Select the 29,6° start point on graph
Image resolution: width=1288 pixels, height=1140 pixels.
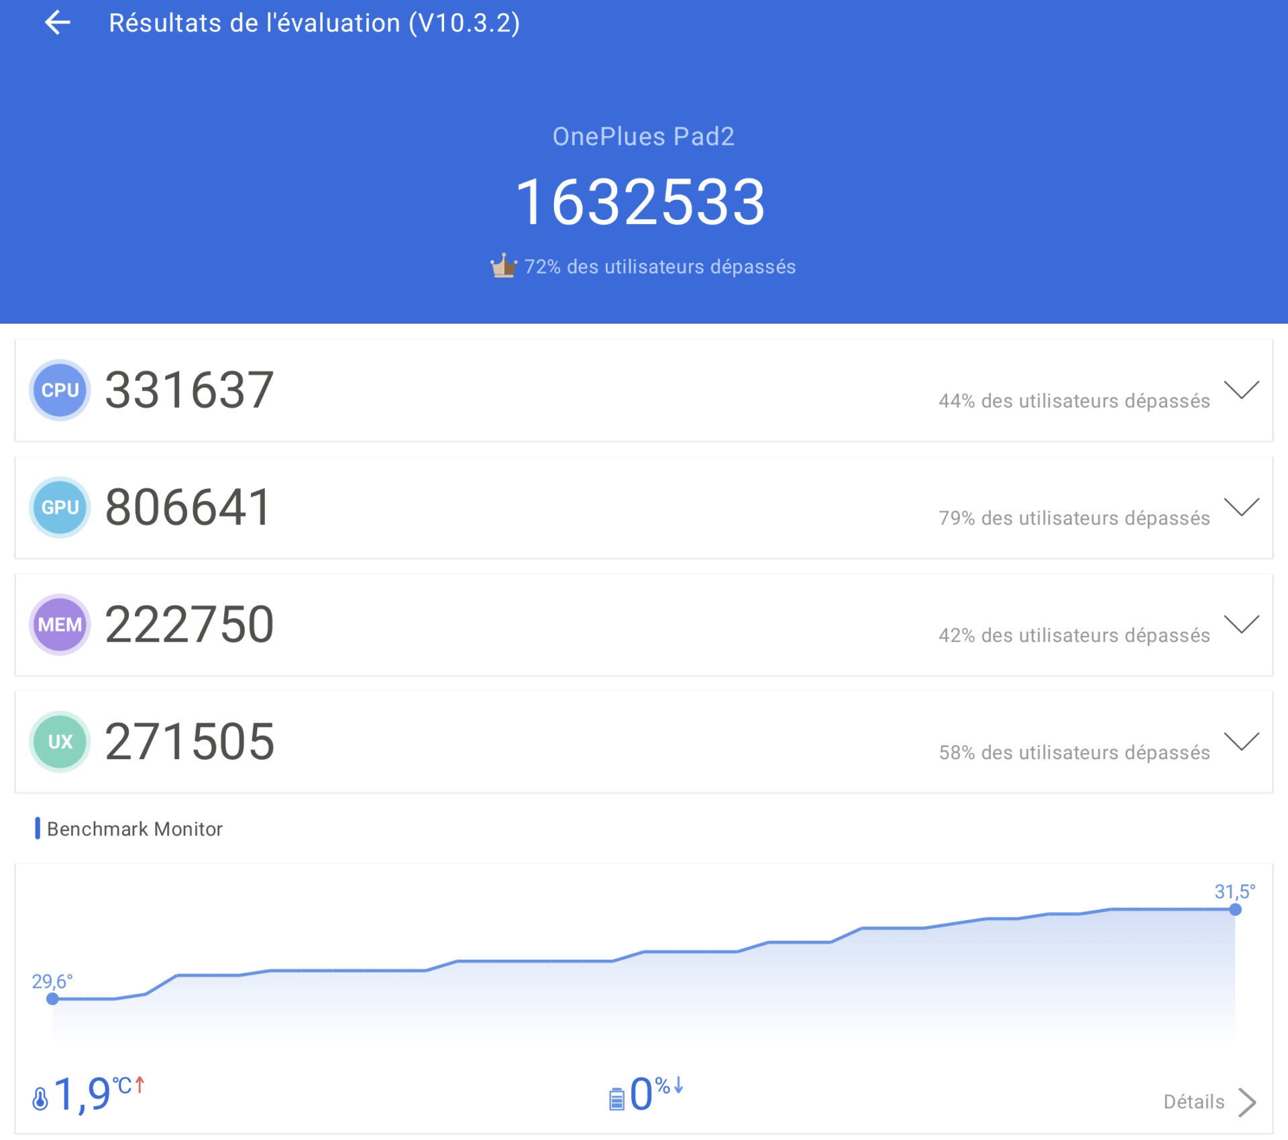tap(52, 999)
